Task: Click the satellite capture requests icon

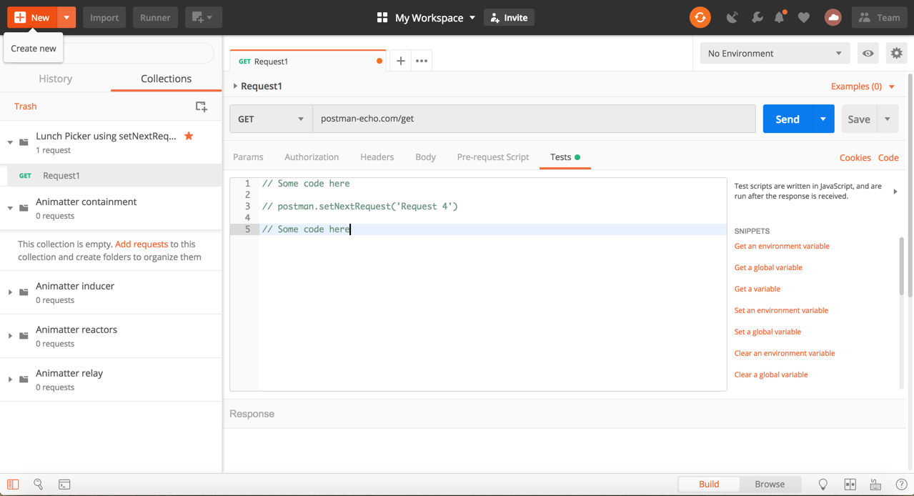Action: 732,17
